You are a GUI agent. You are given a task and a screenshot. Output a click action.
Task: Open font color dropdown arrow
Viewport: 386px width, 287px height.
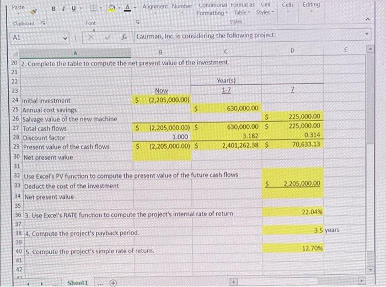tap(135, 8)
